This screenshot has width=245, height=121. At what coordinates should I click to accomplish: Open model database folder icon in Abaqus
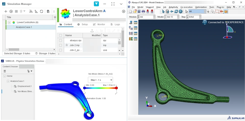coord(135,11)
